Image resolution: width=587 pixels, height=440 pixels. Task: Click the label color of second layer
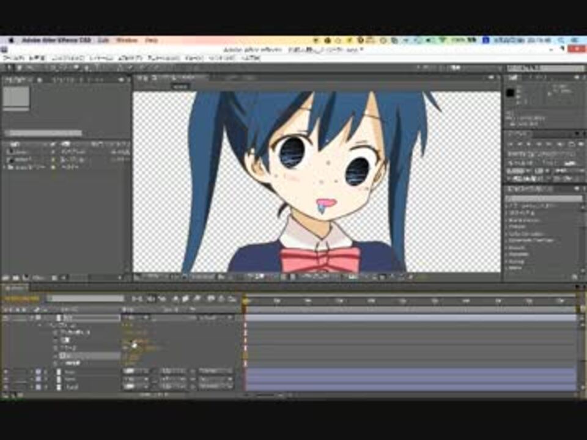point(38,372)
